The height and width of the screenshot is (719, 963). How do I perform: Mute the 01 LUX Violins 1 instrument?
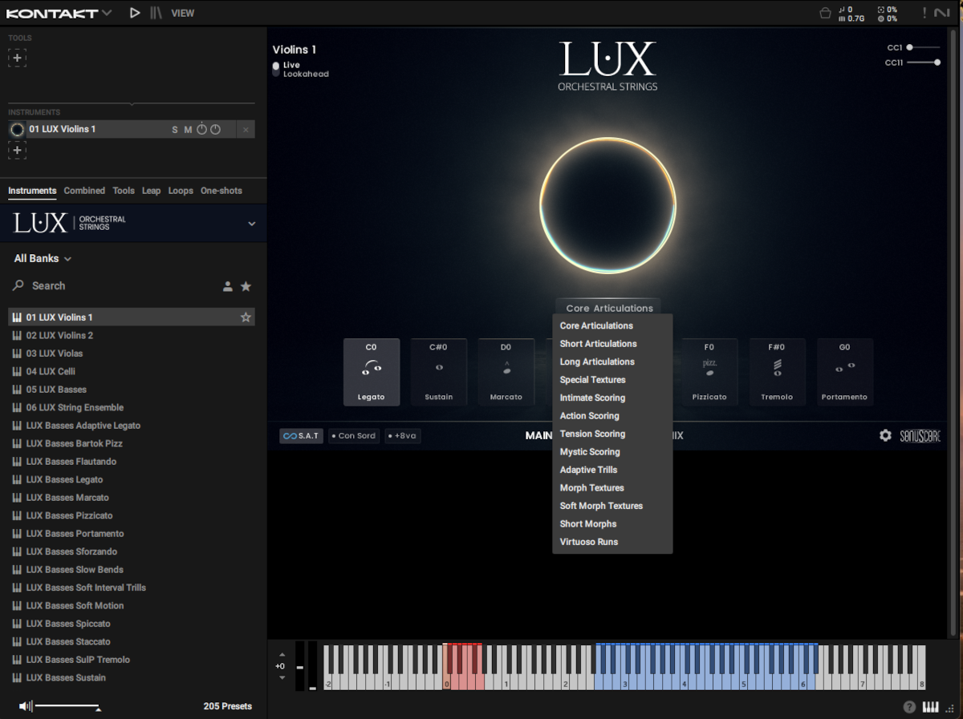(188, 130)
